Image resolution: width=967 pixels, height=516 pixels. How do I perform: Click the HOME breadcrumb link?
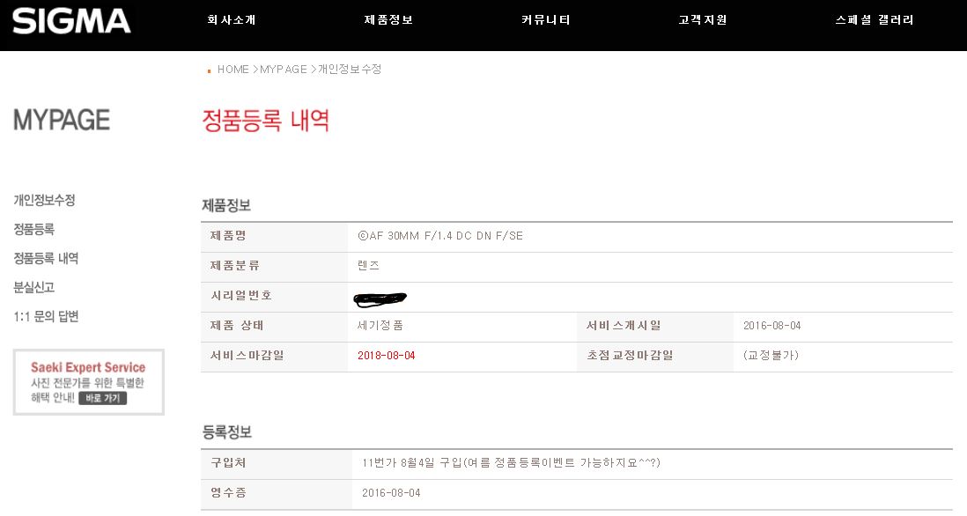click(x=233, y=70)
